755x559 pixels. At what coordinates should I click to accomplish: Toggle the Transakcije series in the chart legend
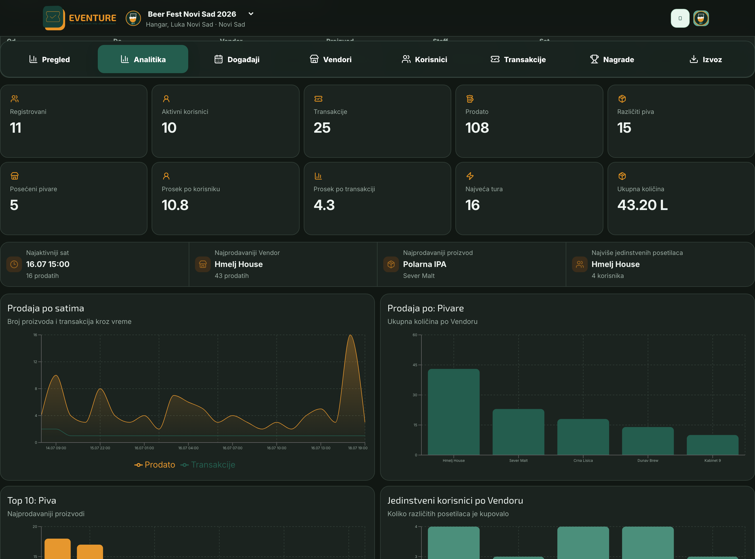(x=208, y=465)
